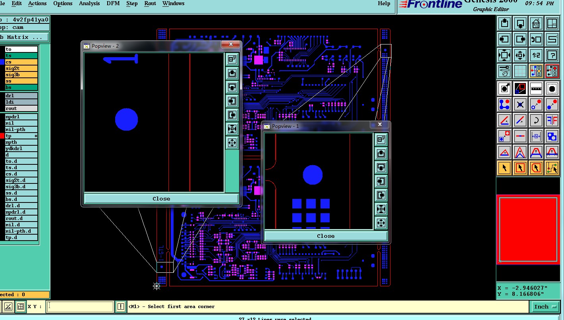Open the question mark help icon
564x320 pixels.
point(552,55)
